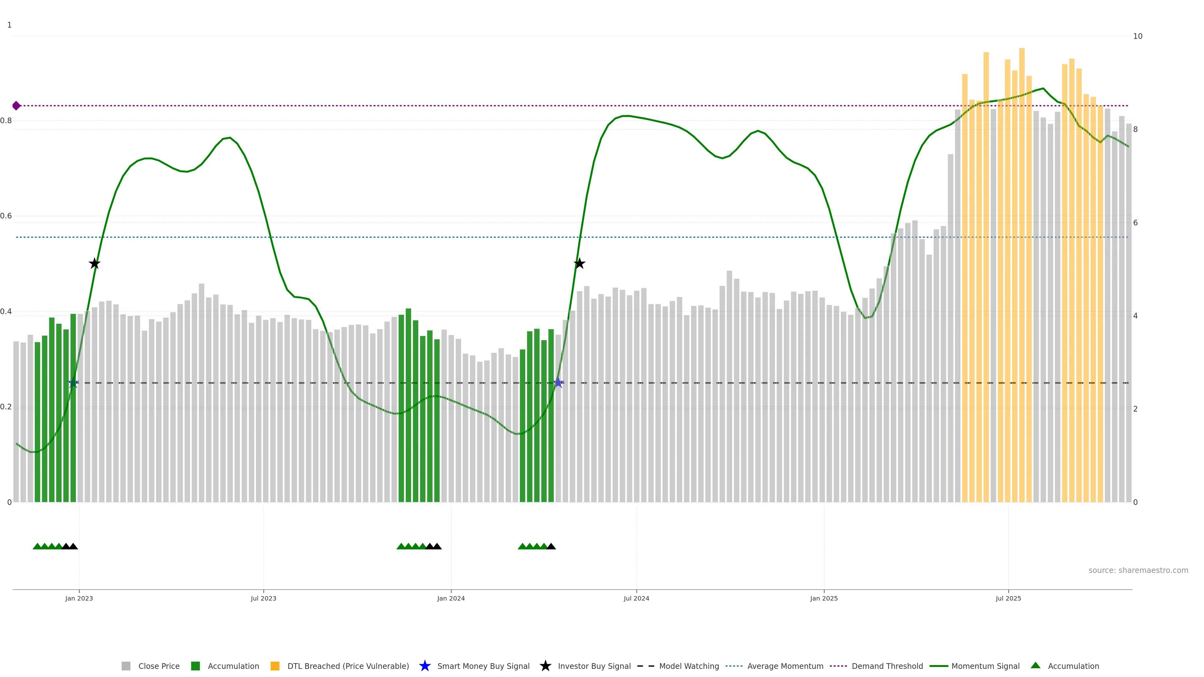Toggle DTL Breached (Price Vulnerable) legend

click(x=275, y=666)
